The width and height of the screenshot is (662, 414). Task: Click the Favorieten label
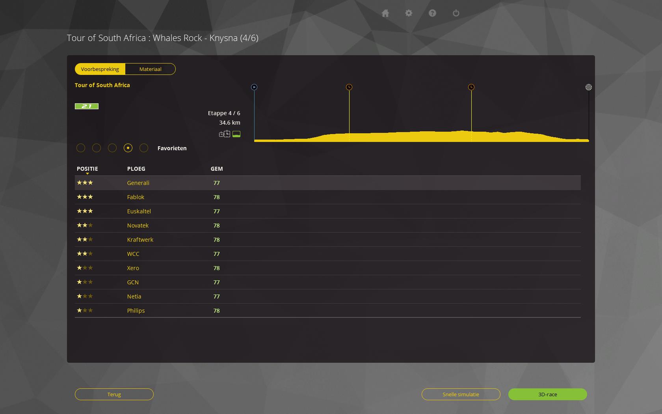coord(172,148)
